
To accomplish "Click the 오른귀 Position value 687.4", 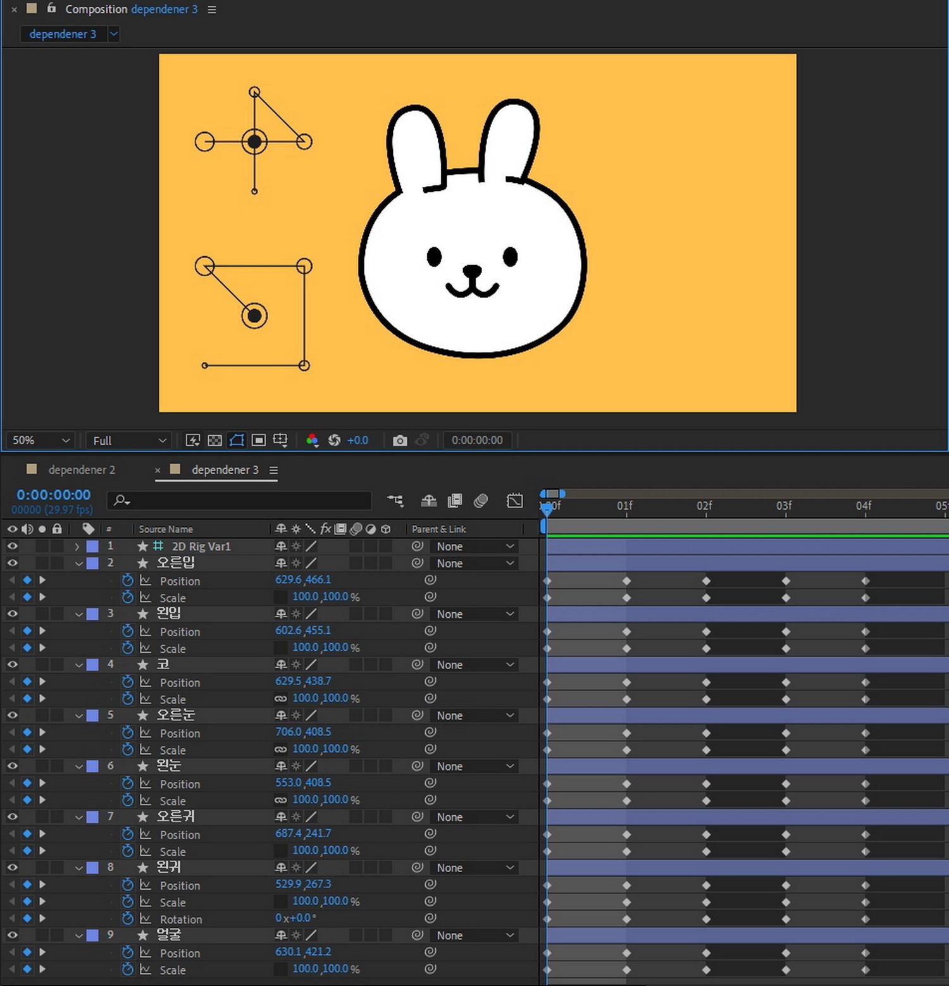I will (x=288, y=834).
